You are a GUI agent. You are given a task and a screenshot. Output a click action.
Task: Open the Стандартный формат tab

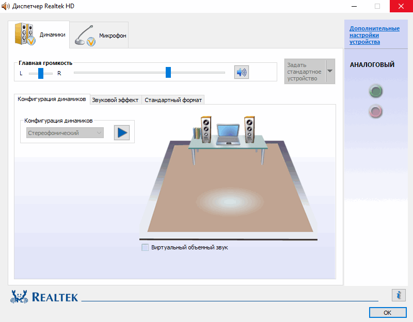[x=173, y=100]
